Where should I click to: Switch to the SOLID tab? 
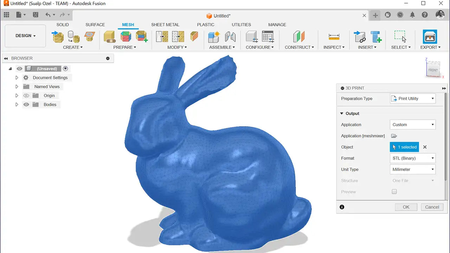coord(63,25)
